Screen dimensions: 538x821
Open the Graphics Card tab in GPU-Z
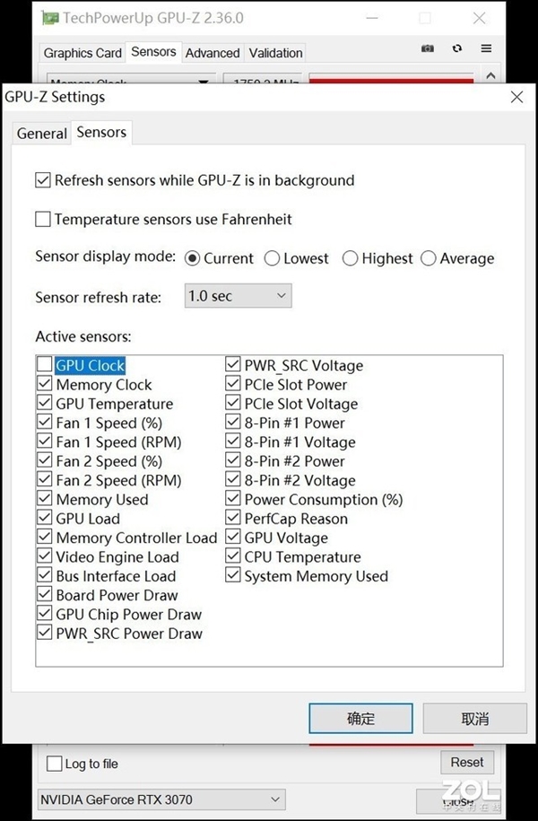(82, 53)
